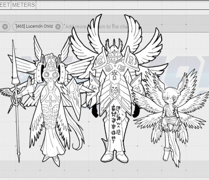Select the Lucemon child angel figure
The height and width of the screenshot is (180, 209).
tap(169, 117)
